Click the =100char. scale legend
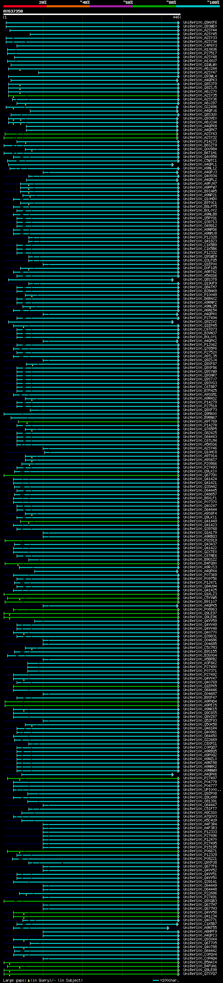 click(x=166, y=980)
